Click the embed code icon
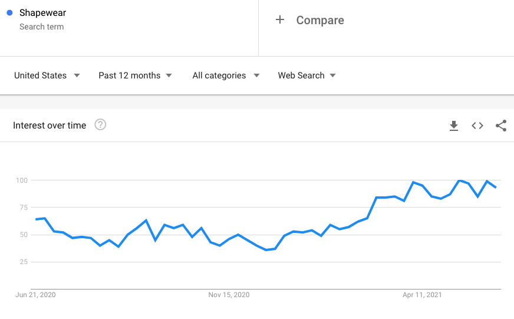The image size is (514, 319). pyautogui.click(x=477, y=126)
